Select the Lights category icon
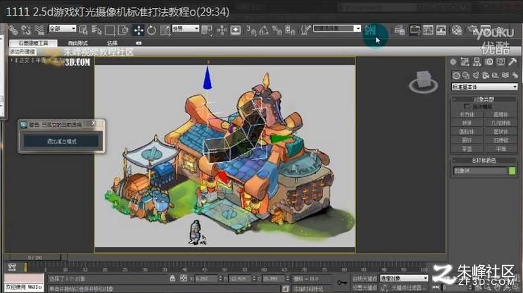 coord(476,75)
